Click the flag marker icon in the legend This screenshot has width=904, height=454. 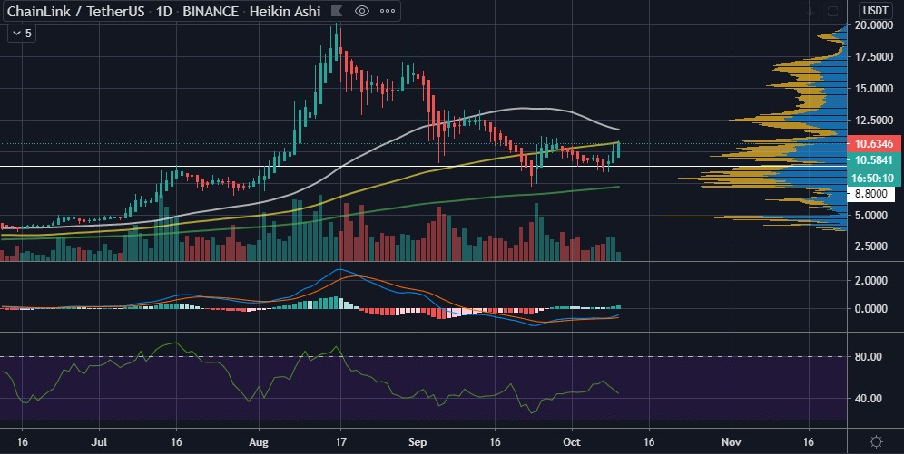337,11
